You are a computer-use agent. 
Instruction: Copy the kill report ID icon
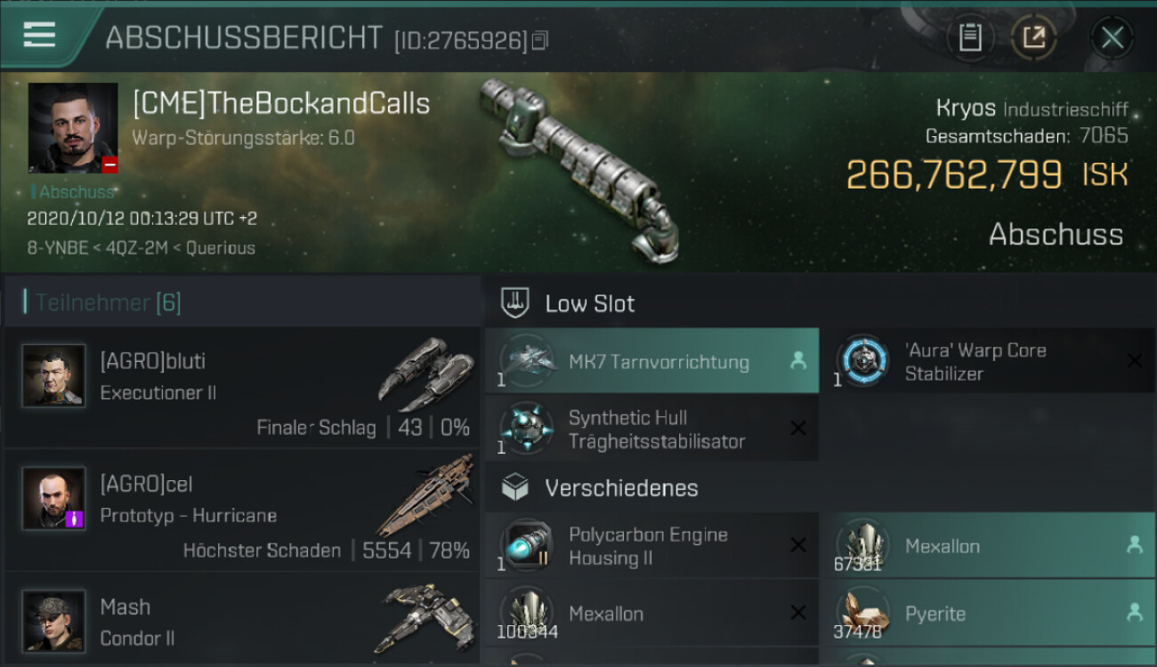click(539, 40)
